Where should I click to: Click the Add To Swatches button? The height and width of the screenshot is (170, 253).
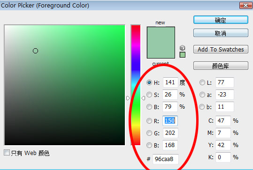coord(221,49)
